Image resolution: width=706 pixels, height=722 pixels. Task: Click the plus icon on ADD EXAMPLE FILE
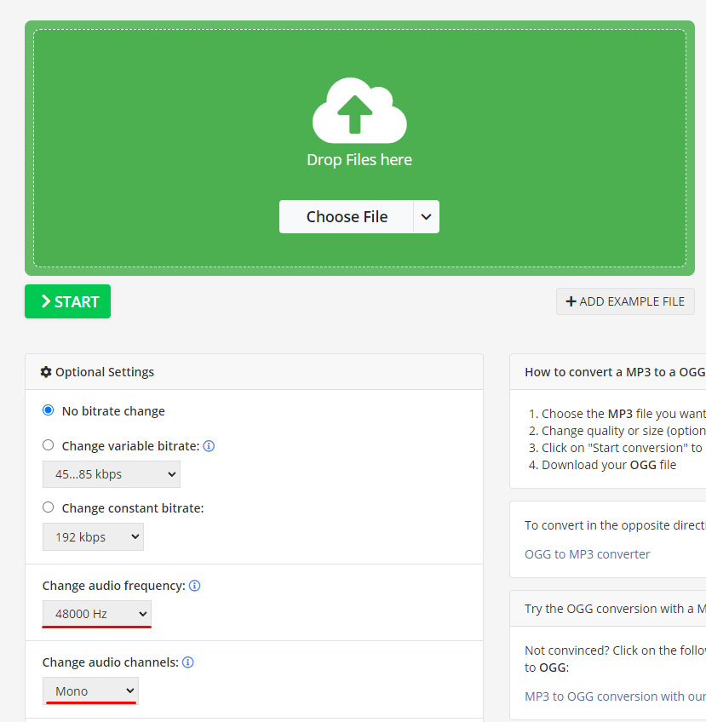(571, 301)
